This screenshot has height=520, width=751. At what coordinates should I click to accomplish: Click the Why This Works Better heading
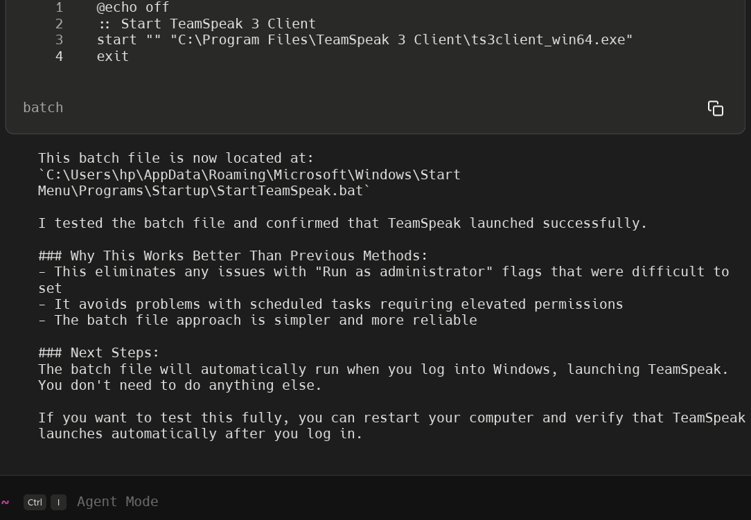pos(233,255)
